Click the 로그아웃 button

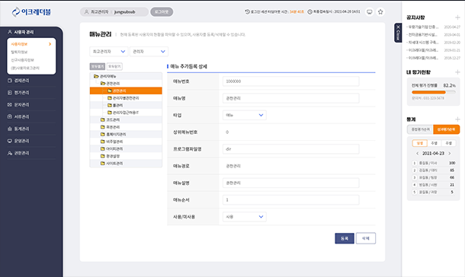[162, 12]
